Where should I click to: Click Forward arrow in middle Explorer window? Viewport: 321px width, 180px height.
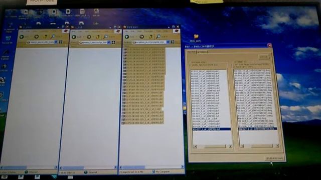tap(89, 37)
